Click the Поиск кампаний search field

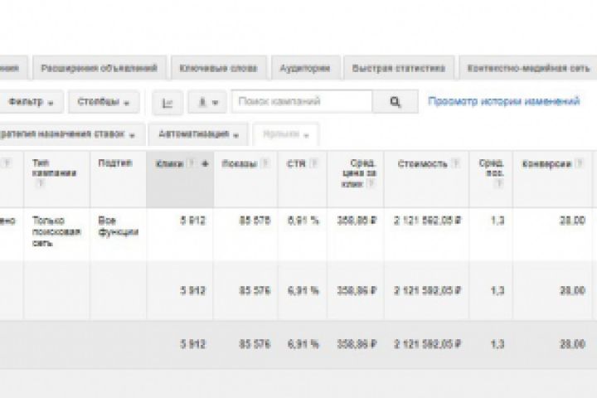[308, 102]
